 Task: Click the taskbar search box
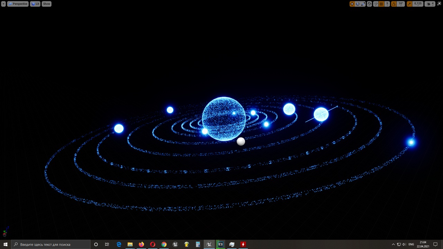tap(51, 245)
